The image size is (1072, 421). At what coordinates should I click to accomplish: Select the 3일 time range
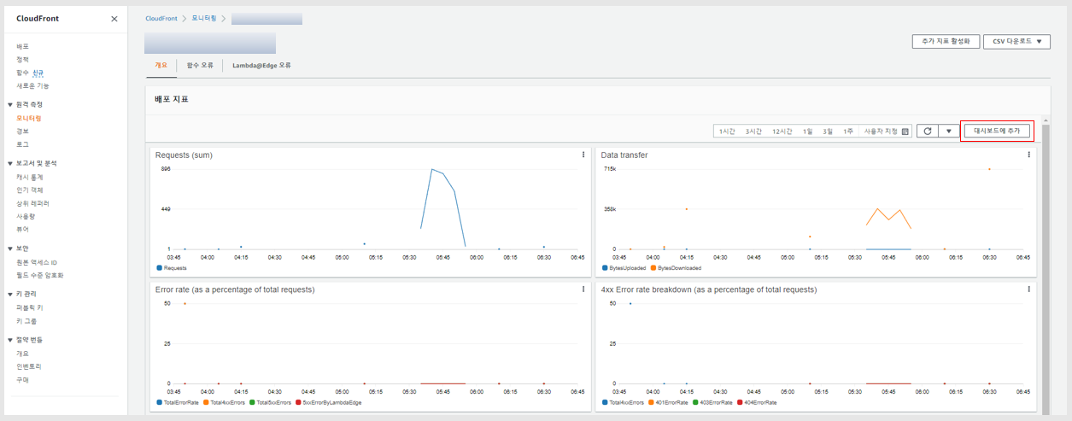pyautogui.click(x=828, y=132)
